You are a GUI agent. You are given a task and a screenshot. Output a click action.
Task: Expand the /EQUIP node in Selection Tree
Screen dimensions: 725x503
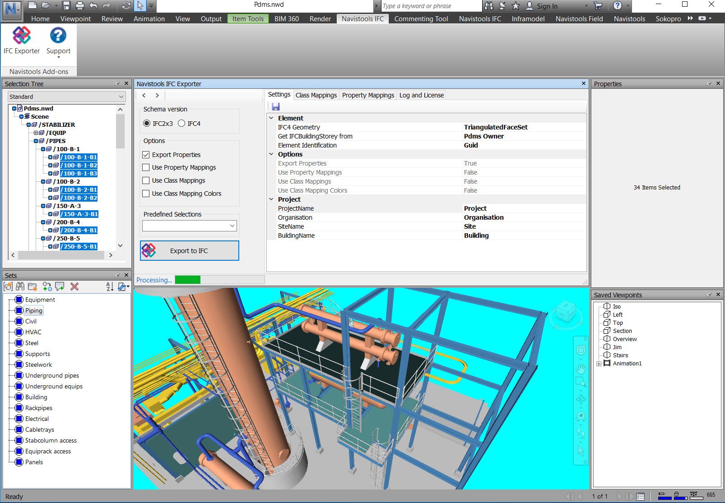pyautogui.click(x=36, y=133)
